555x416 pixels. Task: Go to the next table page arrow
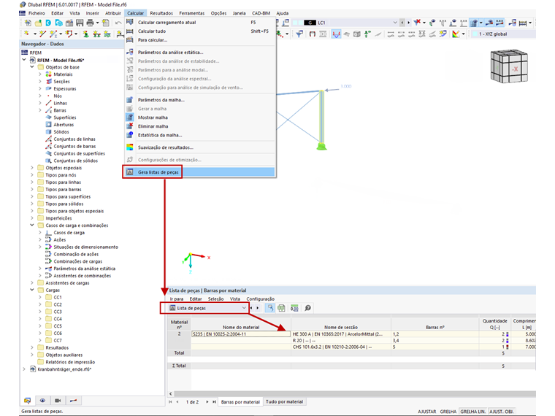[x=207, y=402]
